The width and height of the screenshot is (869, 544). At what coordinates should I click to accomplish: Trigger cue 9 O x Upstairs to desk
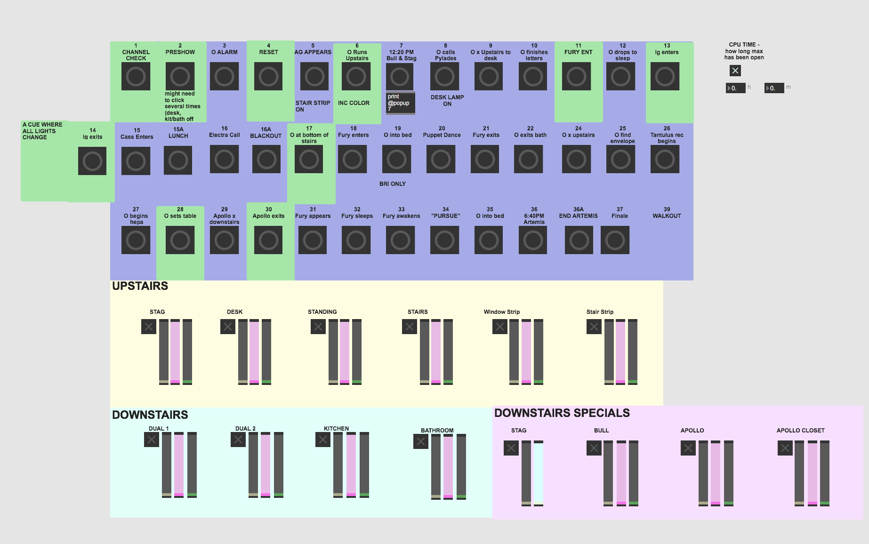489,76
